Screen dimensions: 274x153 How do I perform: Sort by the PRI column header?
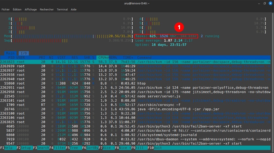[x=42, y=57]
